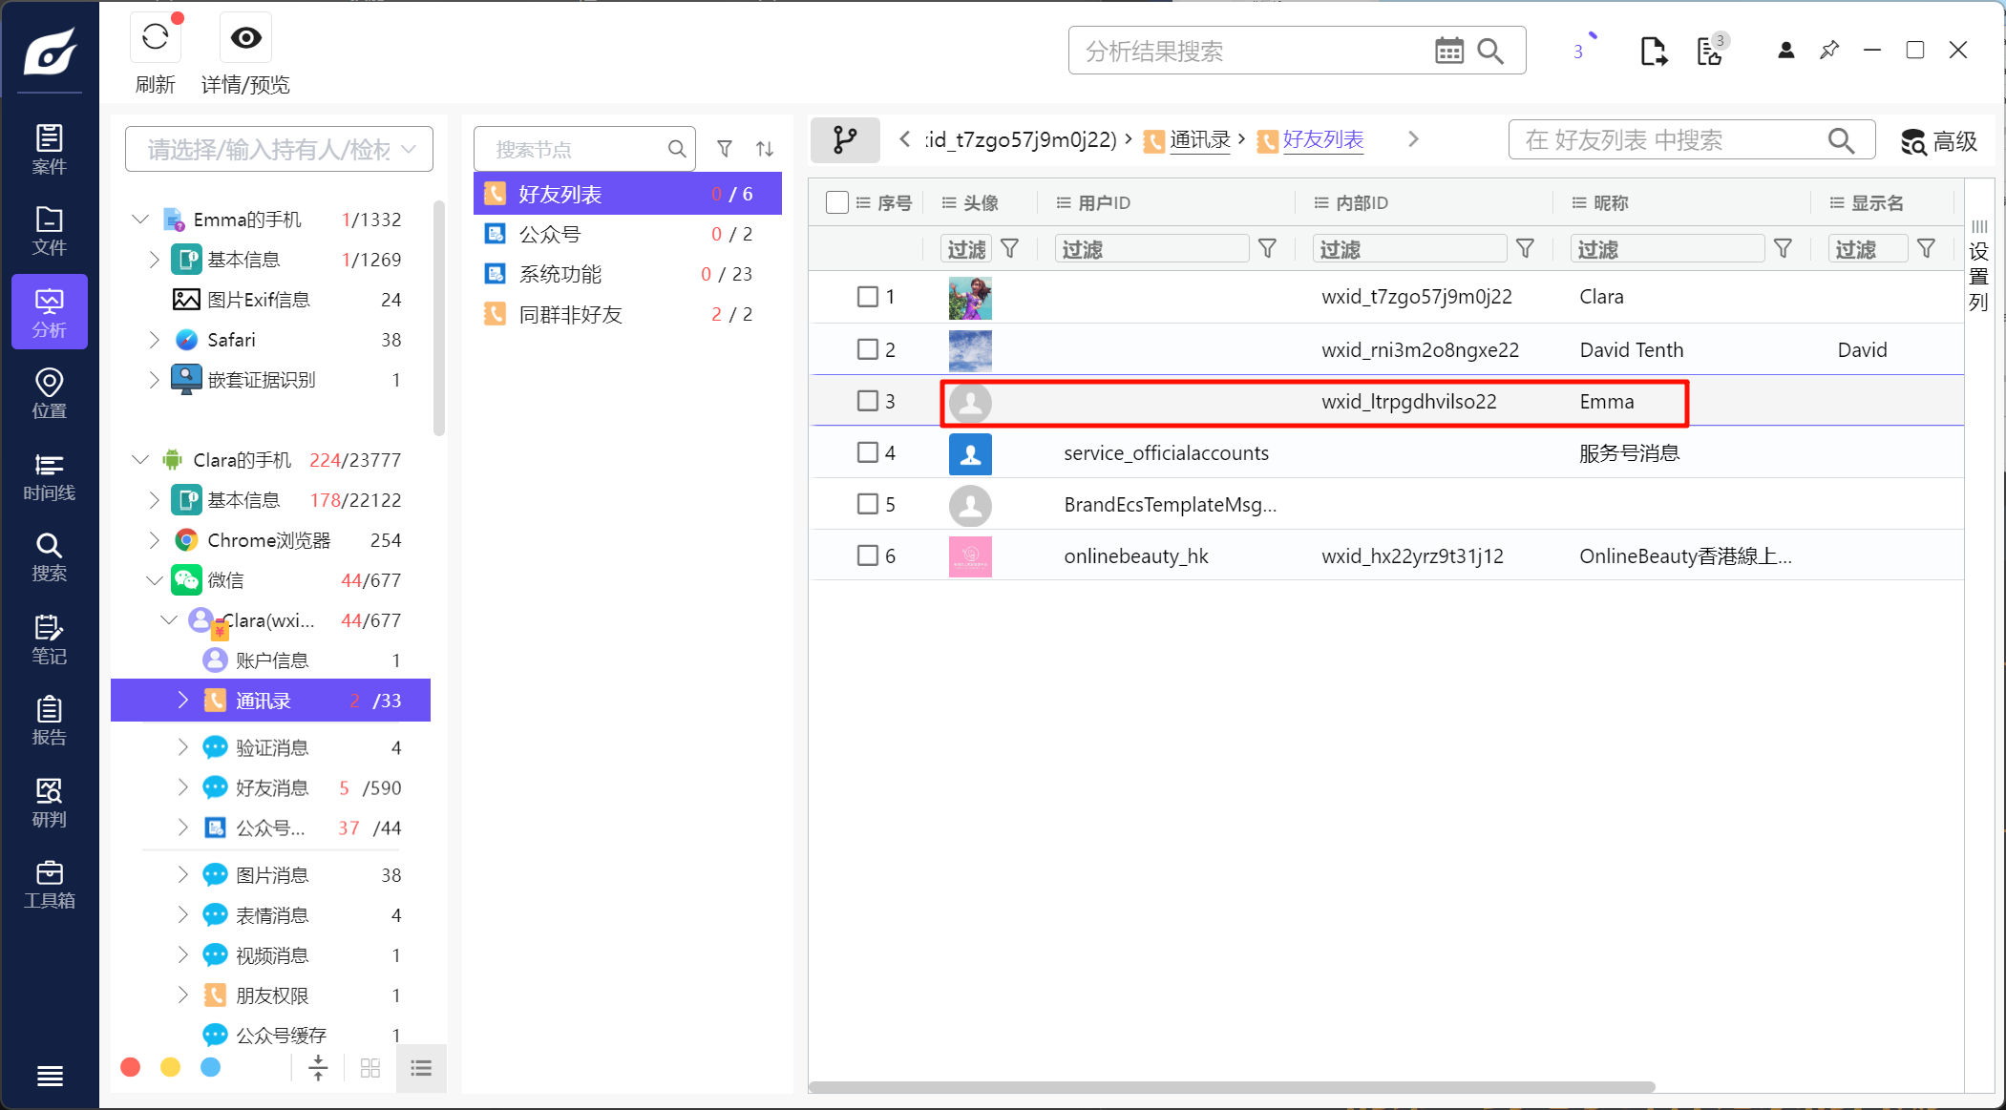
Task: Open the 详情/预览 eye icon
Action: pyautogui.click(x=245, y=38)
